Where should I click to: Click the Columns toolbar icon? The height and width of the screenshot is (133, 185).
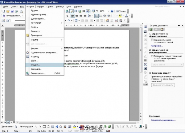point(84,11)
